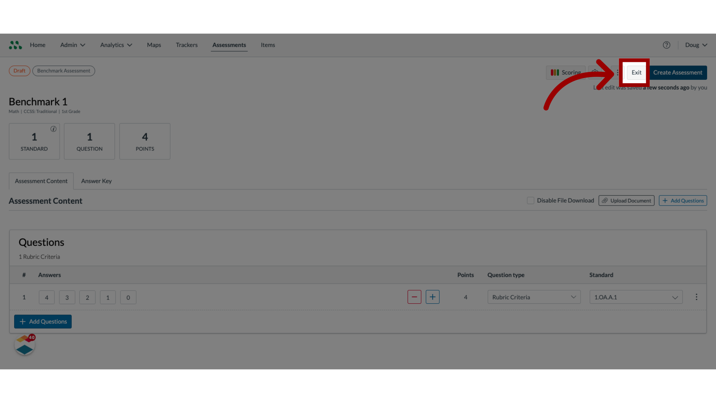Screen dimensions: 716x403
Task: Decrease points using minus stepper button
Action: 414,297
